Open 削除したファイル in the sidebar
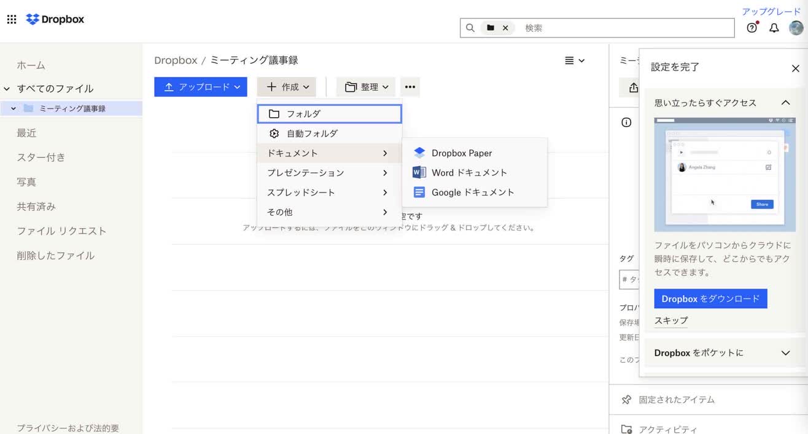Screen dimensions: 808x434 pyautogui.click(x=55, y=256)
